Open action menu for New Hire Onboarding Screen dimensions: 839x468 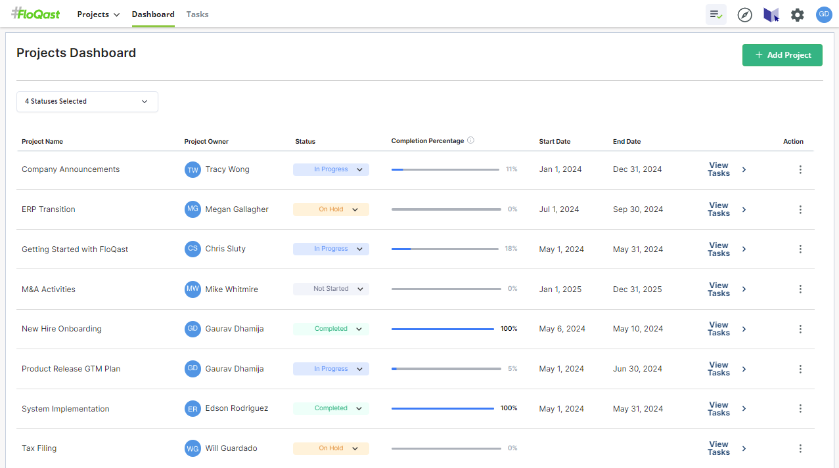tap(800, 329)
